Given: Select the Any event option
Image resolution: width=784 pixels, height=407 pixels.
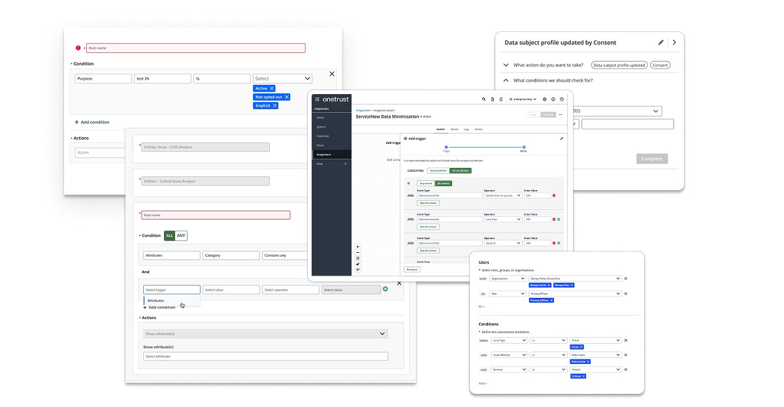Looking at the screenshot, I should (x=425, y=184).
